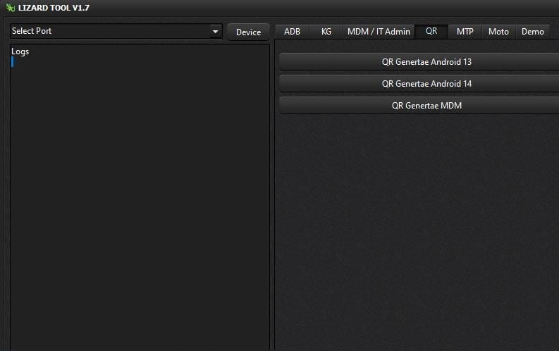Click QR Genertae Android 14 button
The width and height of the screenshot is (559, 351).
coord(419,84)
